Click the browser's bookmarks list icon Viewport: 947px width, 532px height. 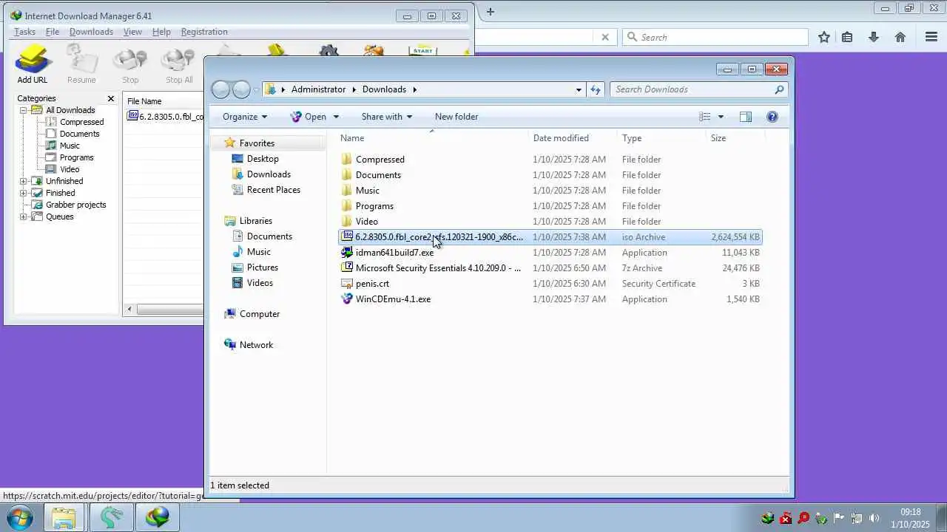click(847, 37)
